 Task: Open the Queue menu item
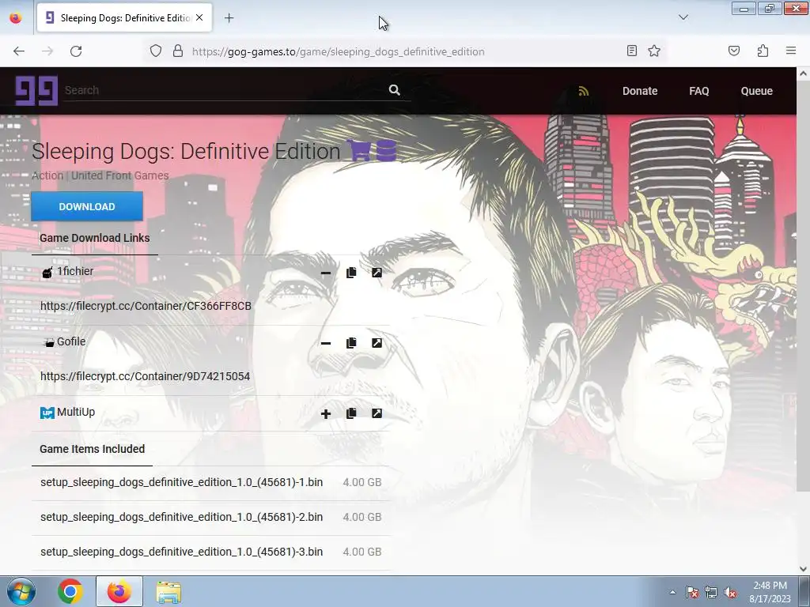[x=756, y=91]
